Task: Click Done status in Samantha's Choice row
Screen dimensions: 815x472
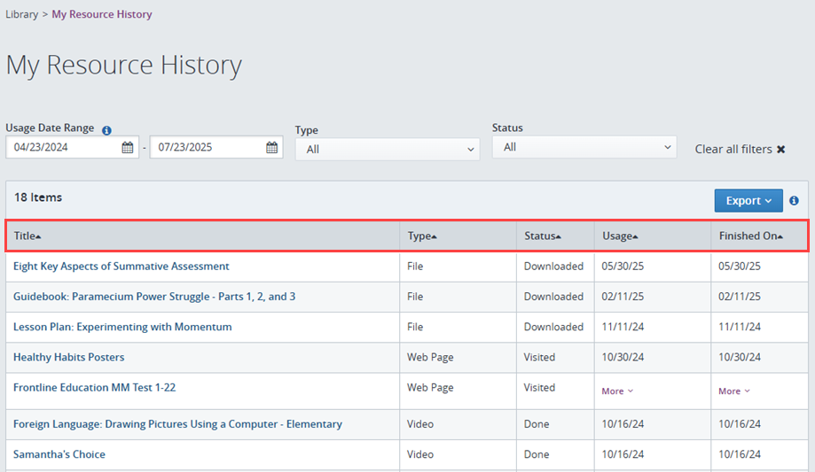Action: tap(537, 454)
